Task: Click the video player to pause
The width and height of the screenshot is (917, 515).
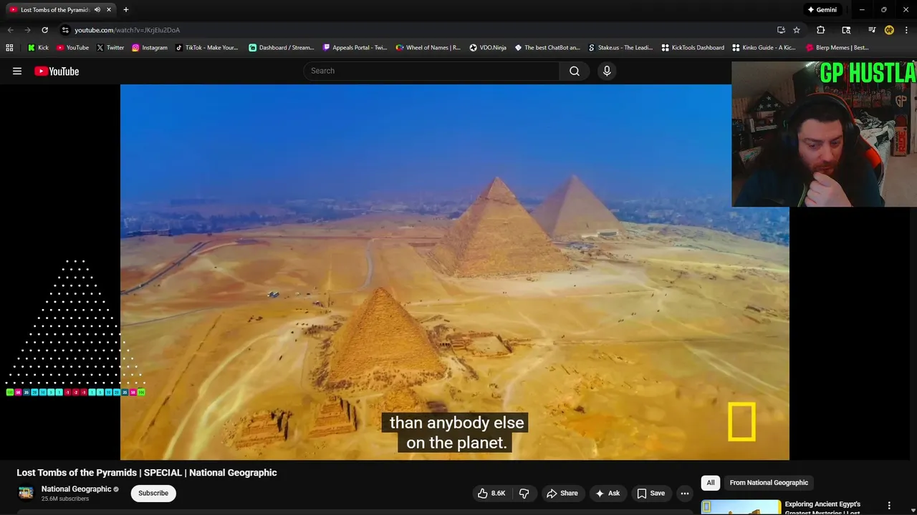Action: tap(455, 272)
